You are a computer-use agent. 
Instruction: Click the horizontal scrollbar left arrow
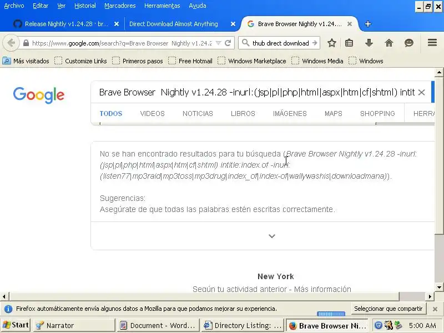[x=4, y=296]
